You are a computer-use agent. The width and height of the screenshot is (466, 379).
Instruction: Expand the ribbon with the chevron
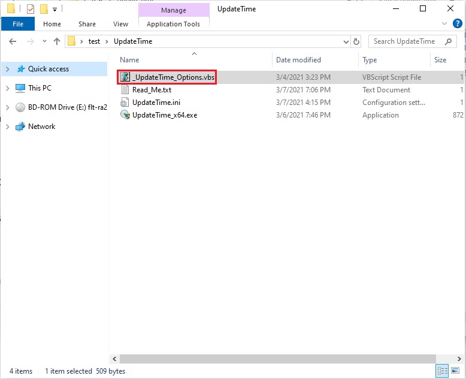[x=444, y=23]
